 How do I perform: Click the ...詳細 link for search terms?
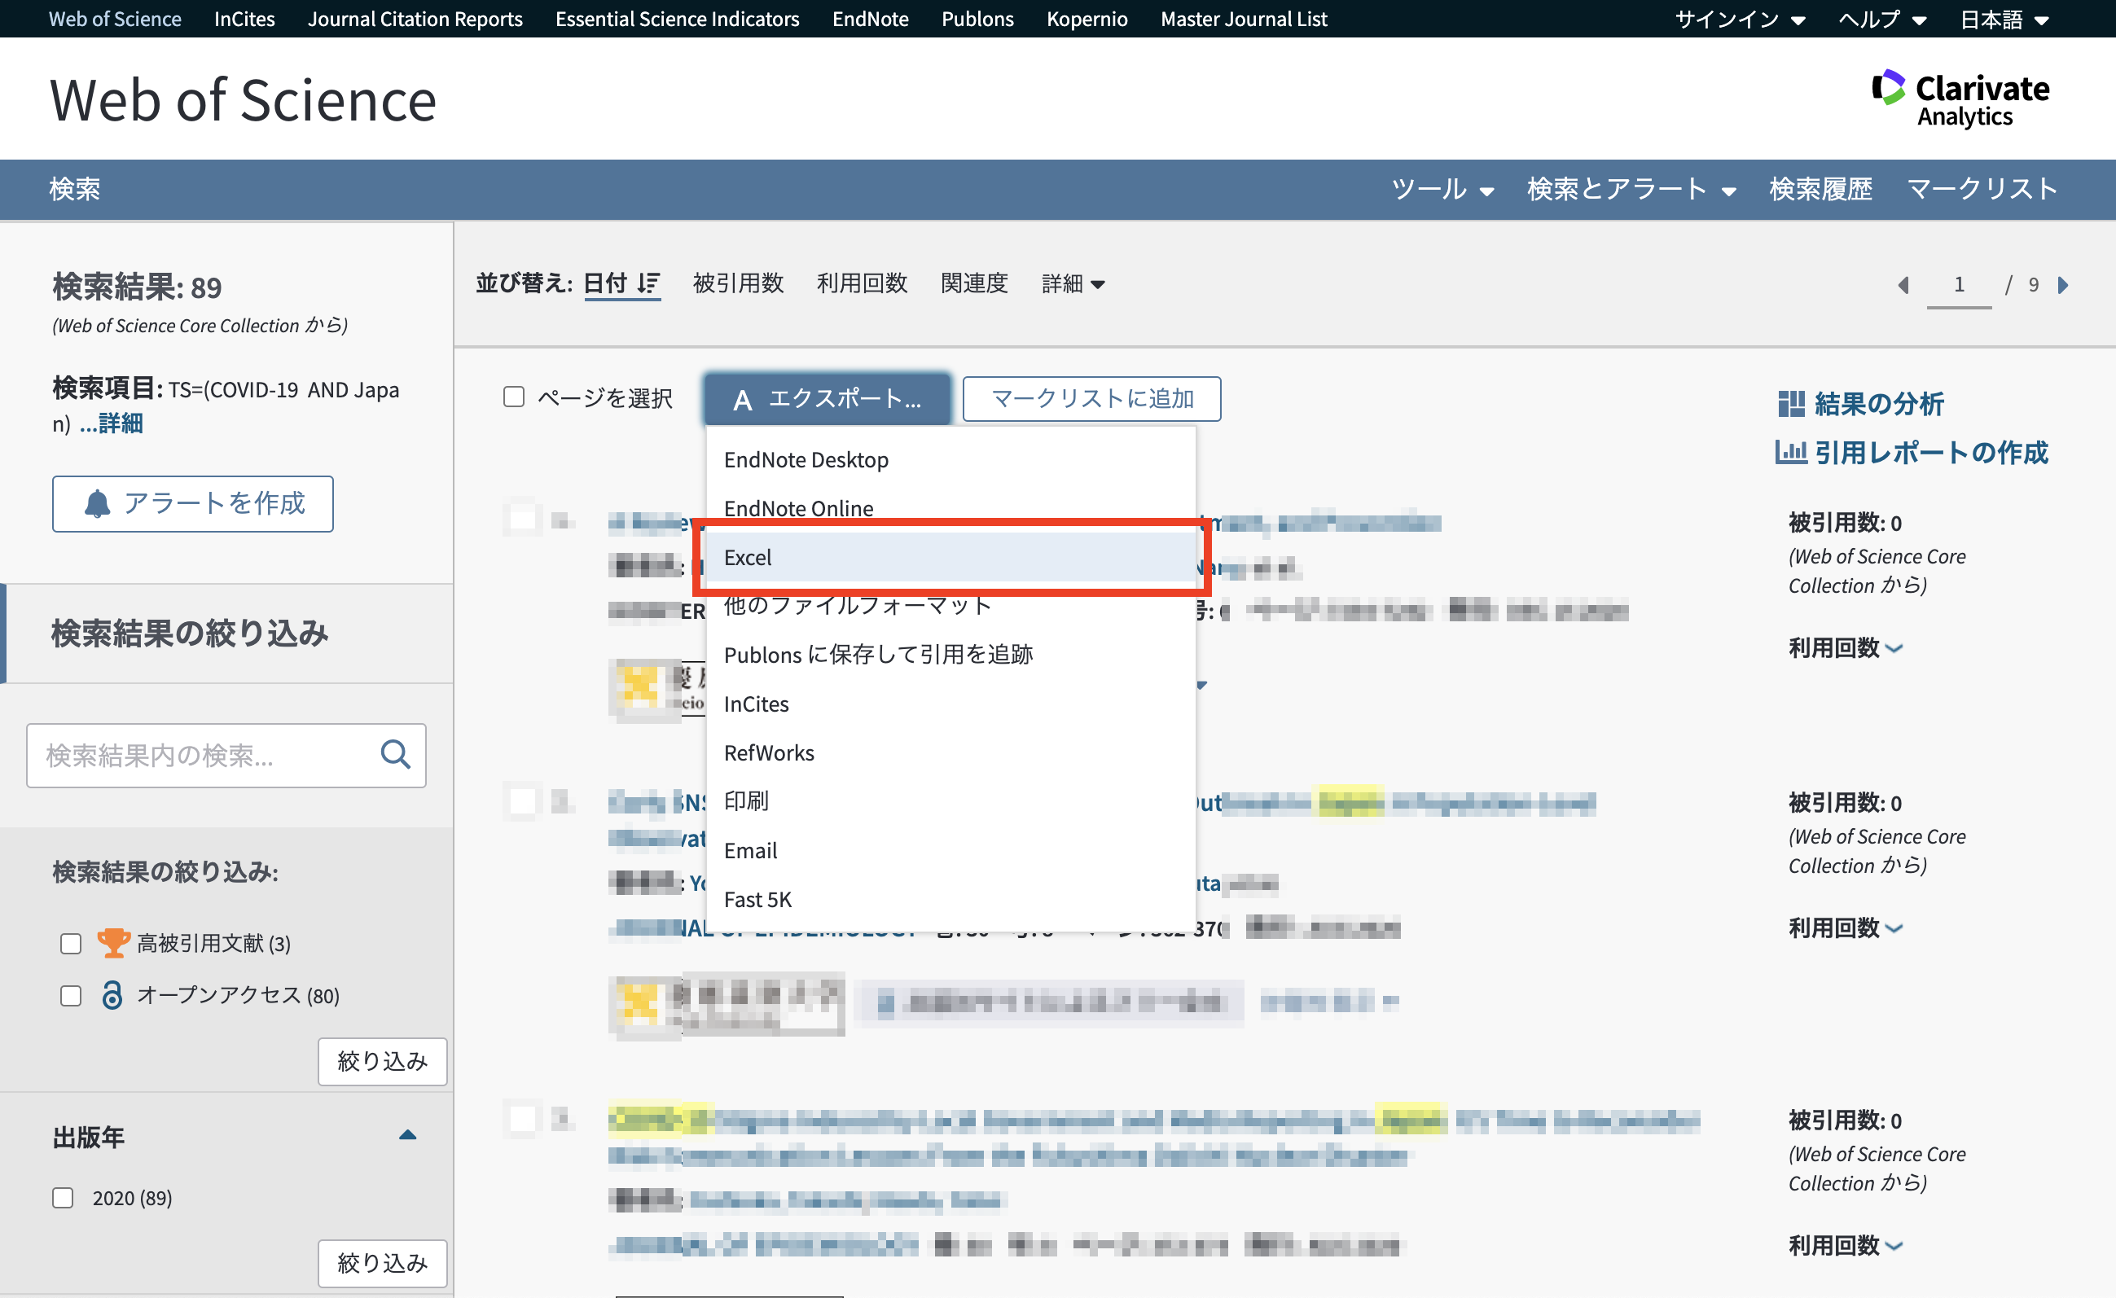click(x=112, y=423)
